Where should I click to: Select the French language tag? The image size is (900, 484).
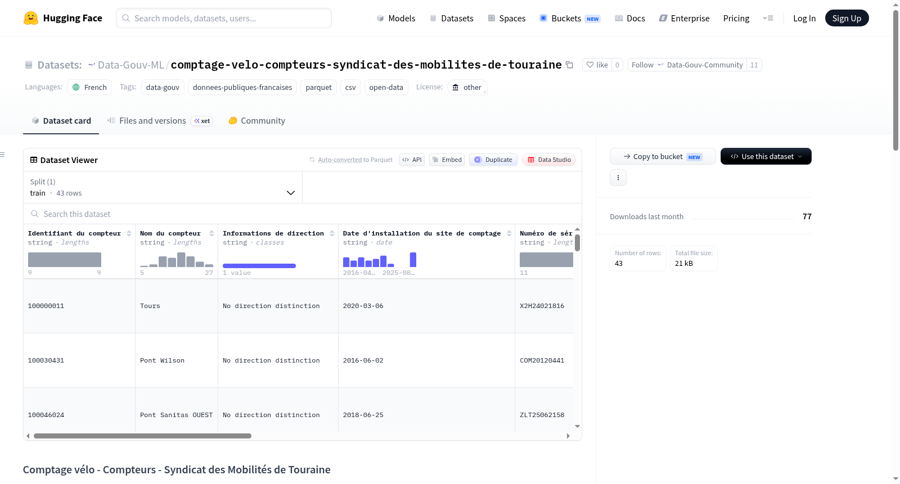(x=89, y=87)
